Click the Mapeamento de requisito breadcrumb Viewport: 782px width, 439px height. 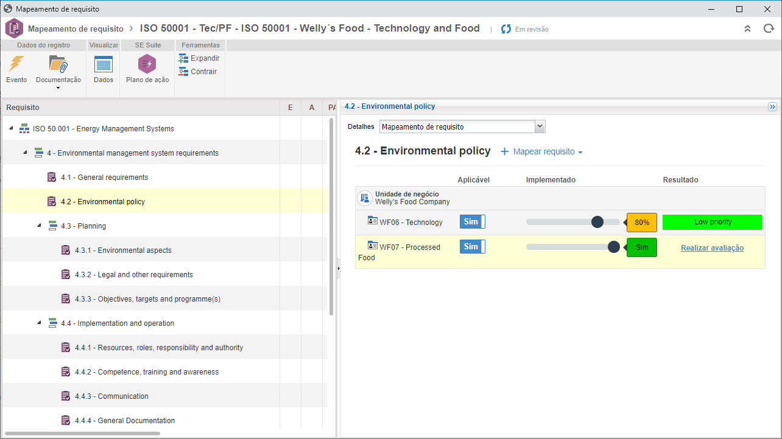76,29
